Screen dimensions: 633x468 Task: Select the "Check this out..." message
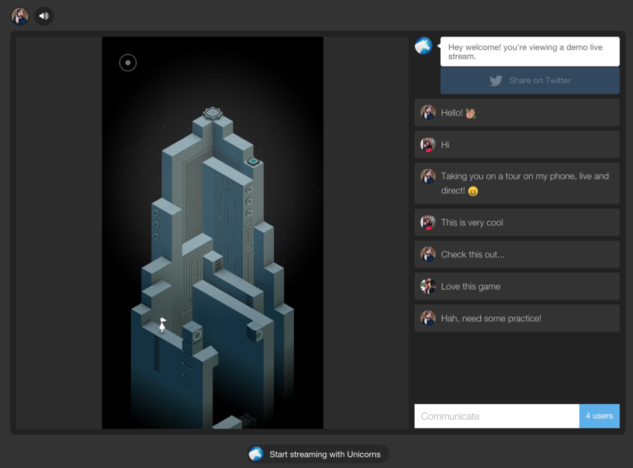click(517, 254)
